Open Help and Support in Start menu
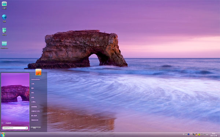The height and width of the screenshot is (137, 220). click(35, 120)
